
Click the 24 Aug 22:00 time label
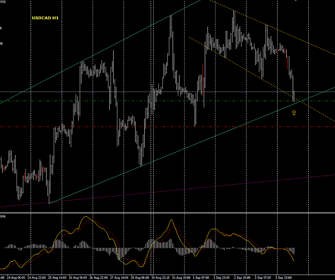pos(36,278)
